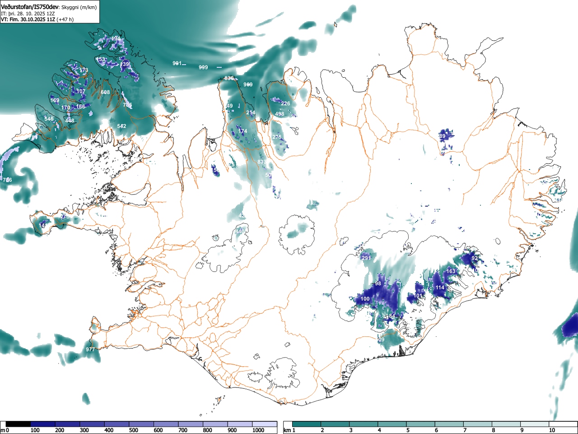Image resolution: width=578 pixels, height=434 pixels.
Task: Click the '89' value in the northeast highlands
Action: [443, 136]
